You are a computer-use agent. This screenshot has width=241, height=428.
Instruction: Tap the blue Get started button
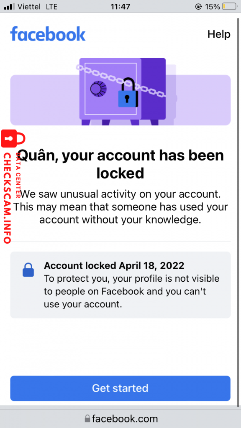point(120,388)
